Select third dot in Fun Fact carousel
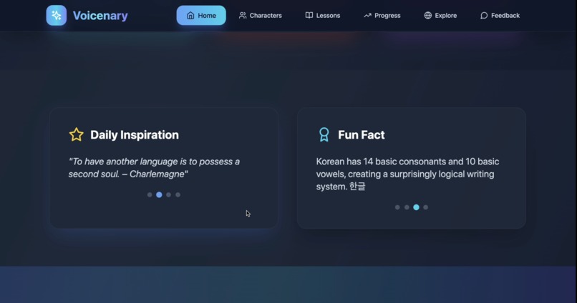 pos(416,207)
